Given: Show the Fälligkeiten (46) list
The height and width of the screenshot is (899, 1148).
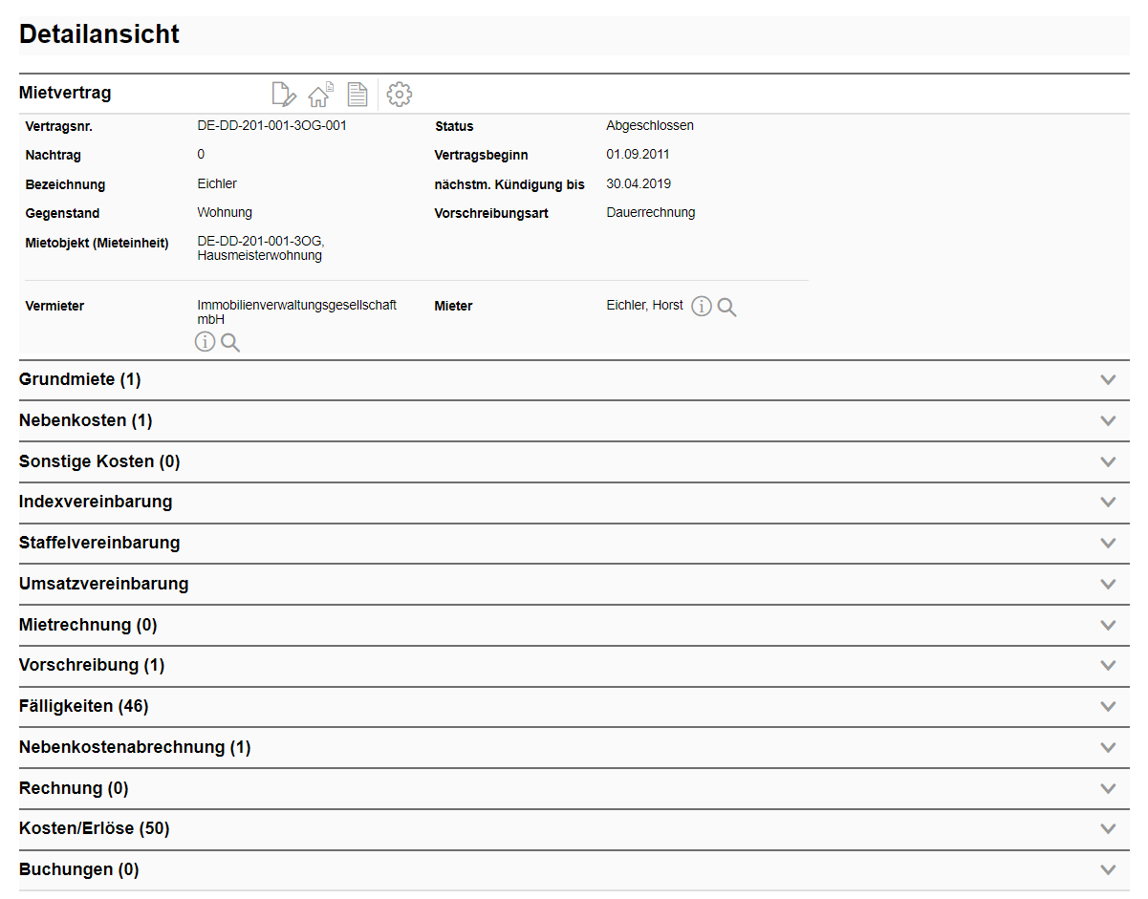Looking at the screenshot, I should click(x=1108, y=707).
